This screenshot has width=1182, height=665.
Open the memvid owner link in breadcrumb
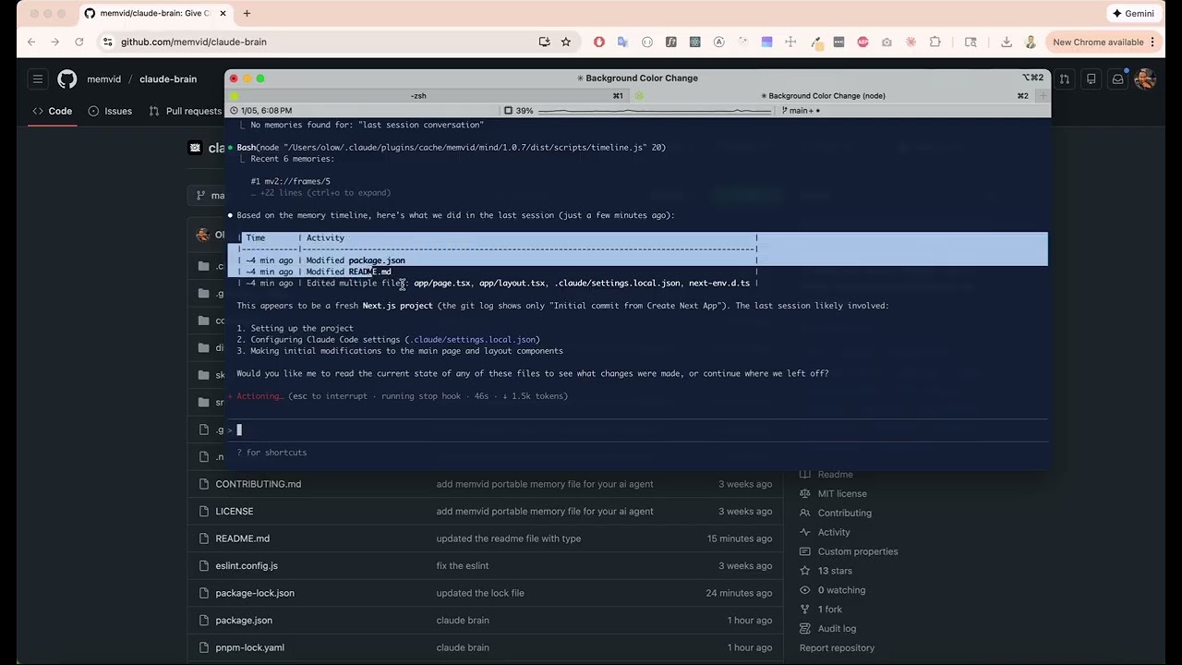click(103, 79)
